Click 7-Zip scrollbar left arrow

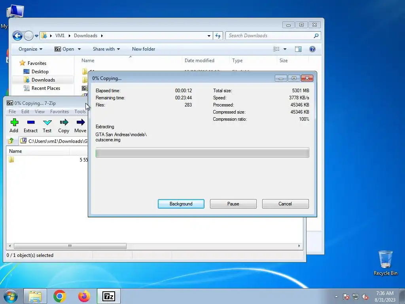pos(10,246)
